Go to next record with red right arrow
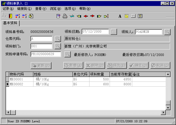The image size is (176, 125). pyautogui.click(x=92, y=16)
